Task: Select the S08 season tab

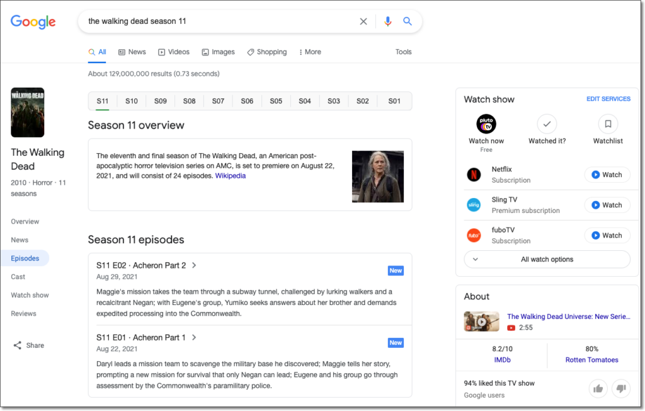Action: coord(189,101)
